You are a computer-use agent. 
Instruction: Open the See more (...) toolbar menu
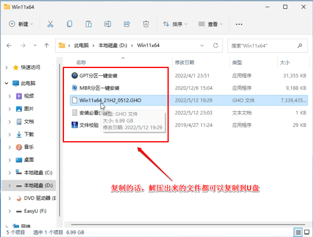239,24
